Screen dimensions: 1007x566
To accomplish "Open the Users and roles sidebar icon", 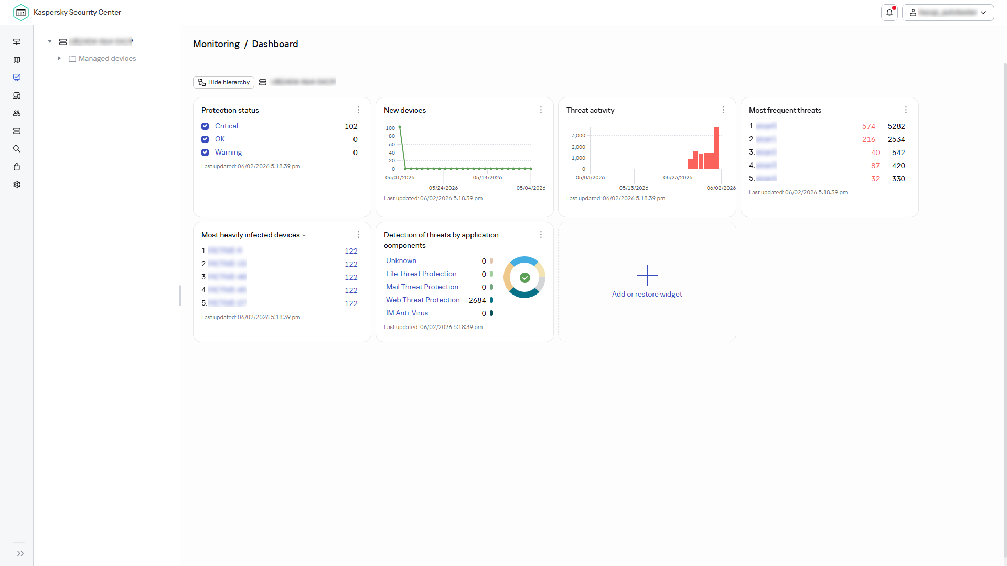I will [17, 113].
